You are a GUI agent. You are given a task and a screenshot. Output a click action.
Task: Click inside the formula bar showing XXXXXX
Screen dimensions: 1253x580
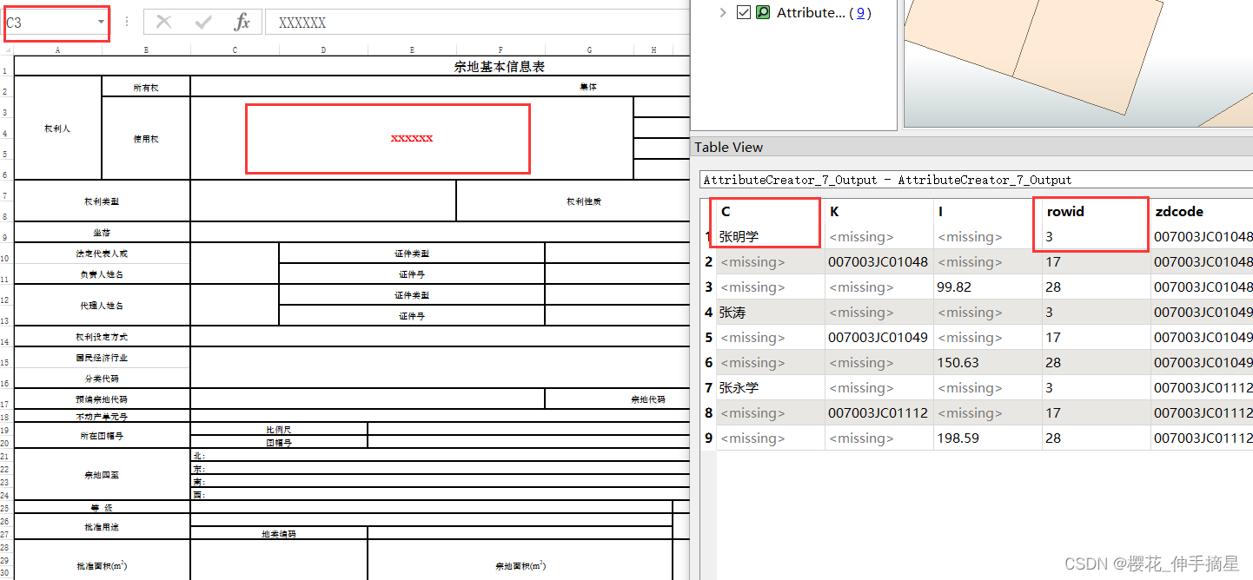pyautogui.click(x=302, y=22)
